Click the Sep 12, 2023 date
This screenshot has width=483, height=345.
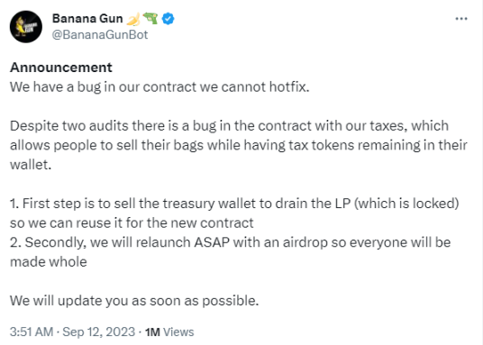[x=98, y=331]
